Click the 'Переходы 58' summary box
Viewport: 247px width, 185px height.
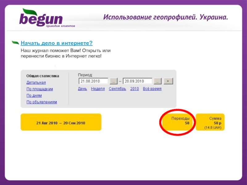(177, 122)
